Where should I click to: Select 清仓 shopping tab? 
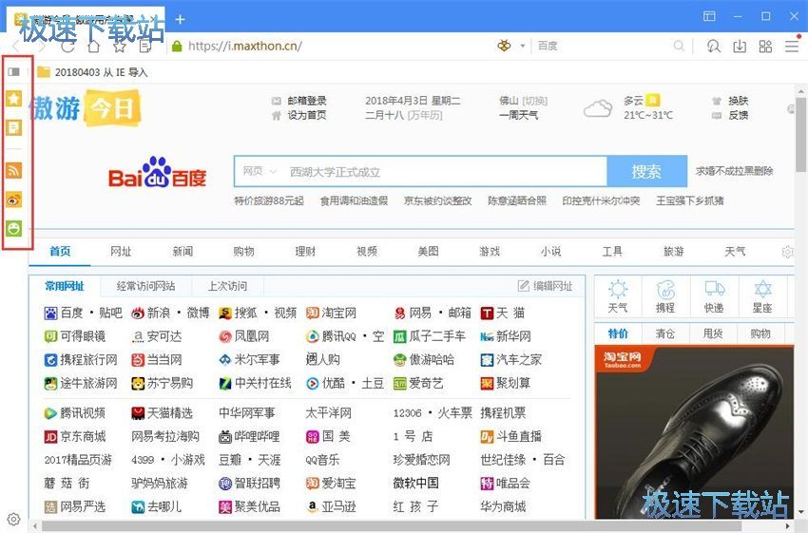[x=665, y=333]
